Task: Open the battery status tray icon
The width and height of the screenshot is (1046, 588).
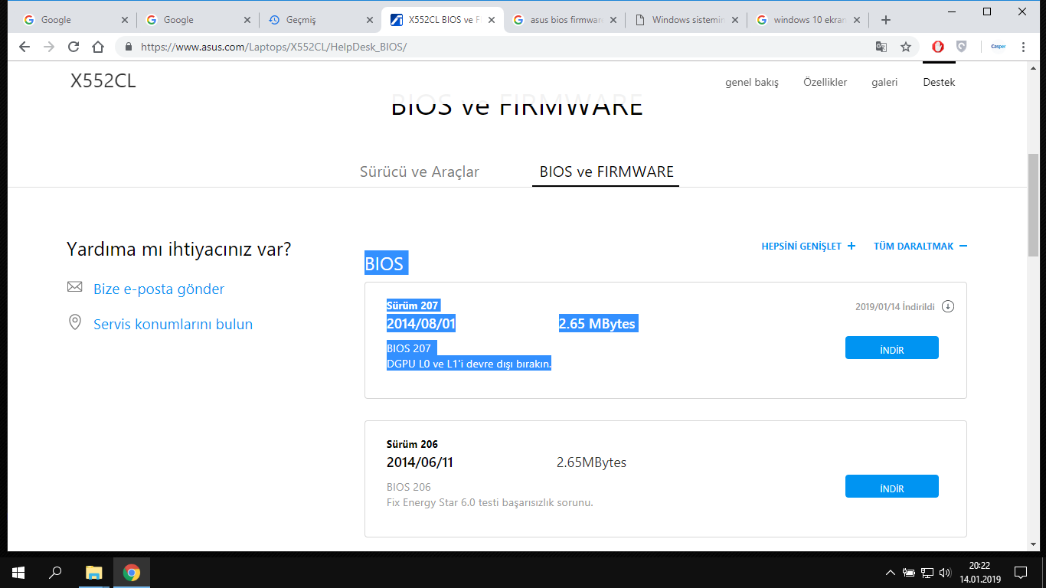Action: pos(909,573)
